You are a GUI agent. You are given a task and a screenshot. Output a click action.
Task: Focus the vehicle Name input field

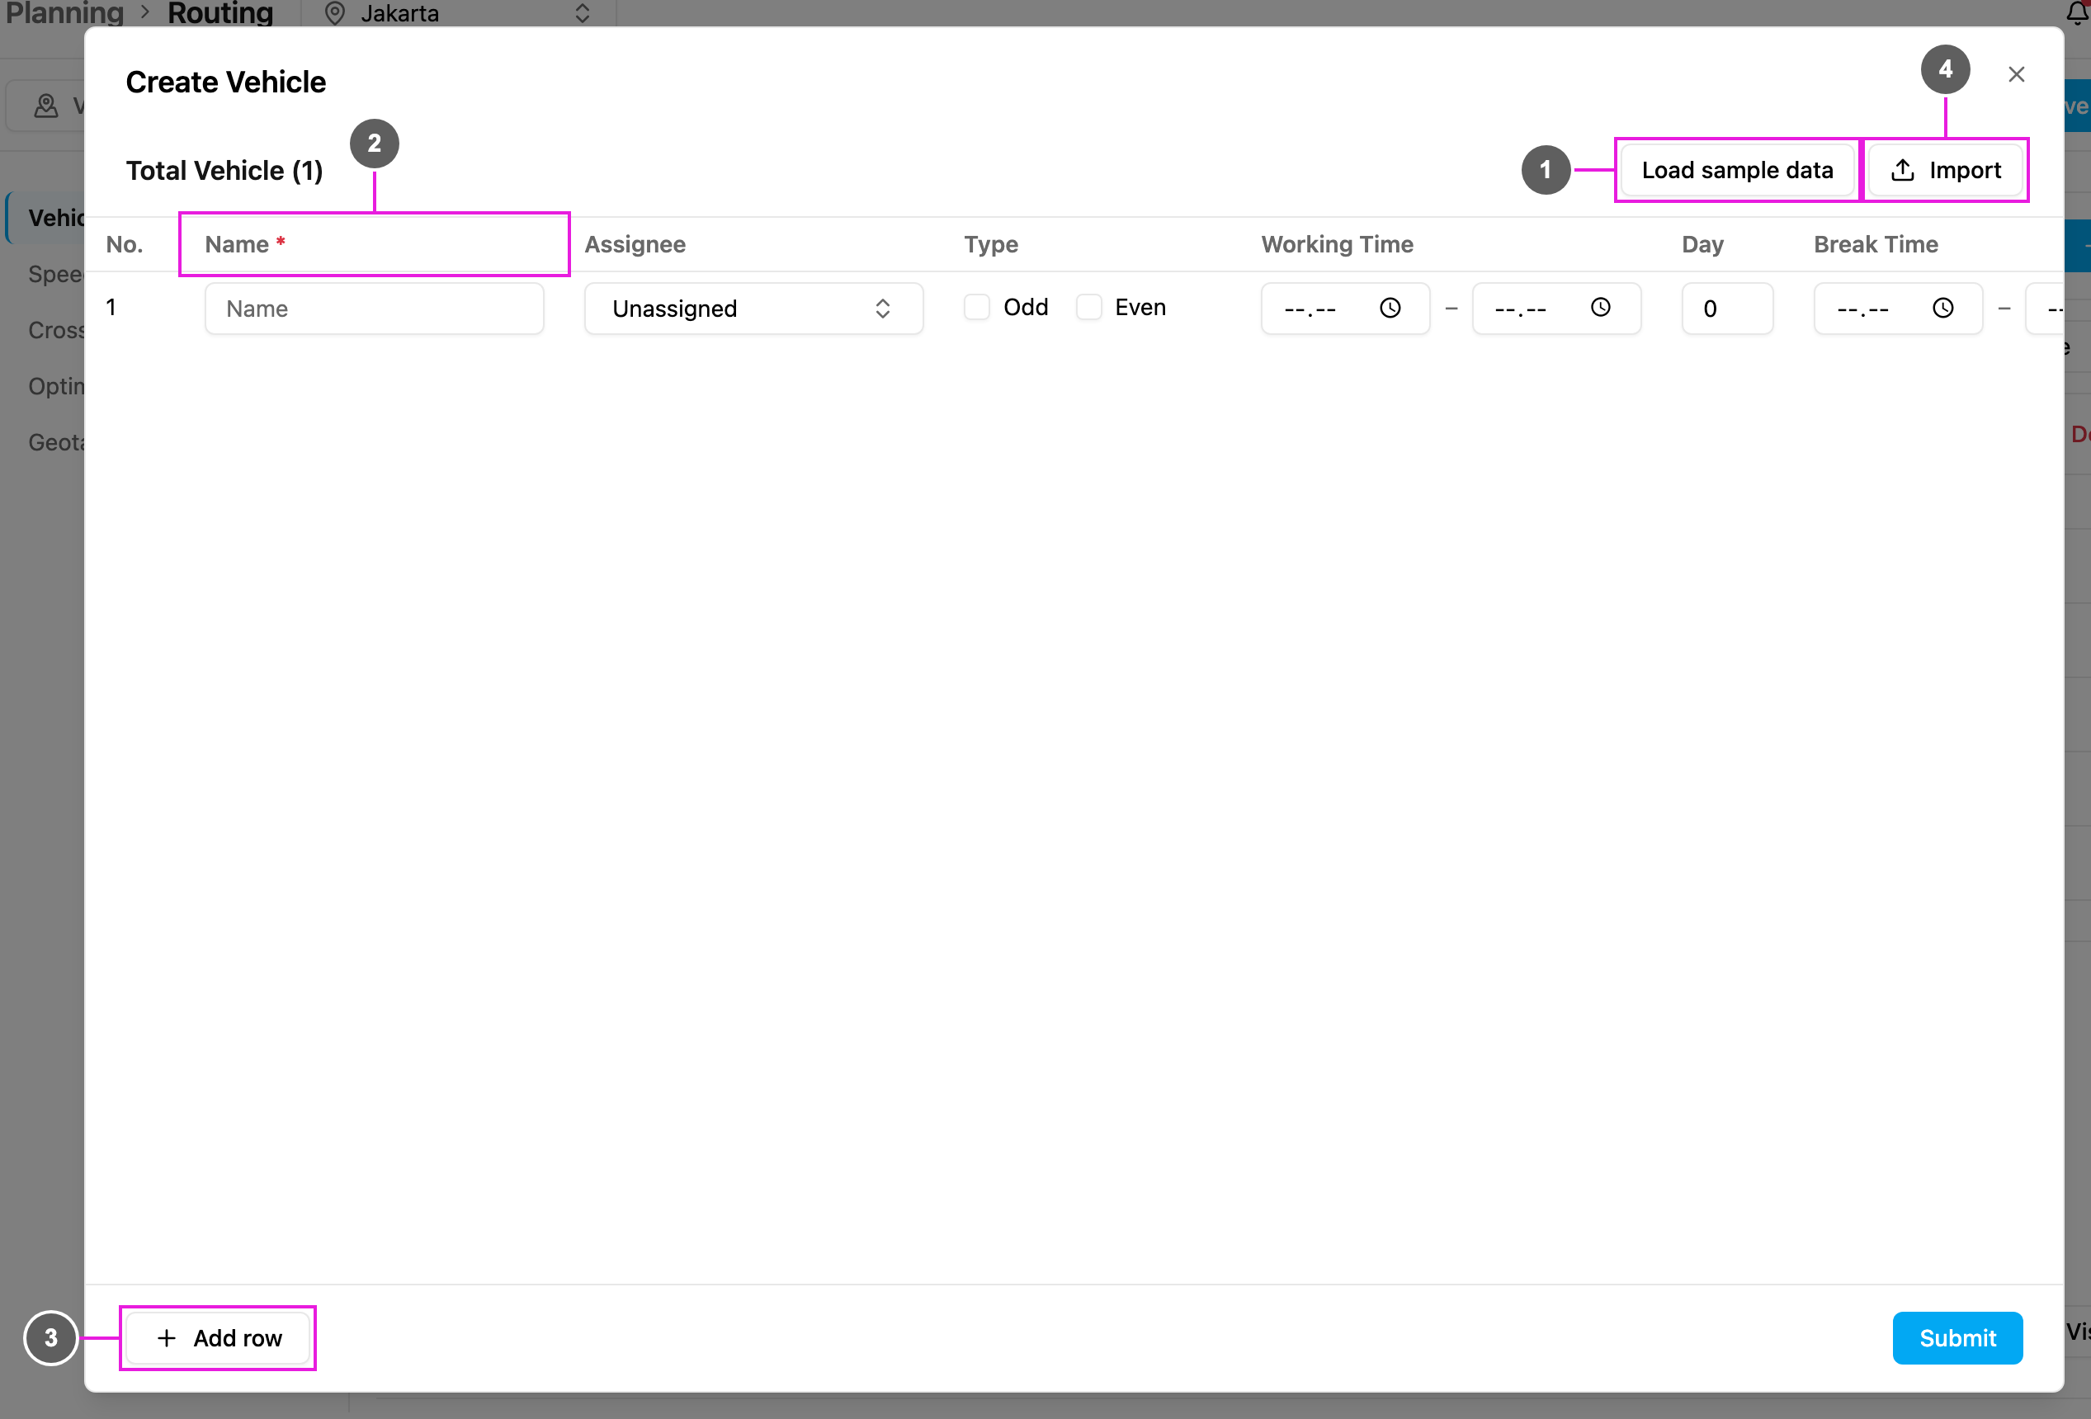point(375,309)
